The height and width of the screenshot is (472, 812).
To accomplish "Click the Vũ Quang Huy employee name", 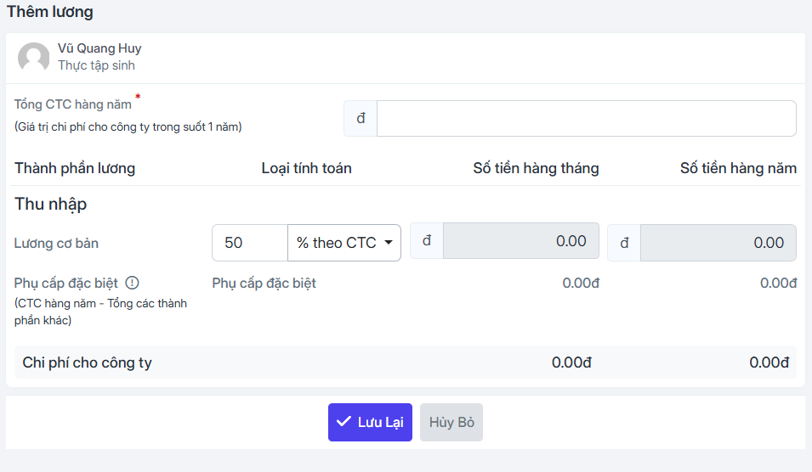I will pyautogui.click(x=99, y=48).
